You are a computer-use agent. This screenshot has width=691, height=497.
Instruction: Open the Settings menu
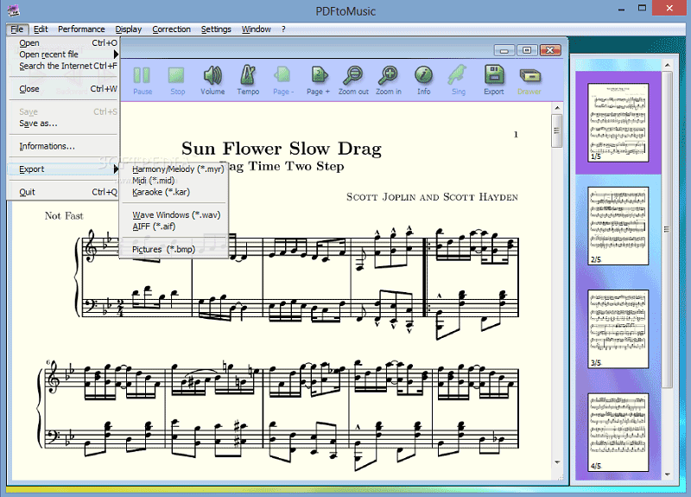216,29
